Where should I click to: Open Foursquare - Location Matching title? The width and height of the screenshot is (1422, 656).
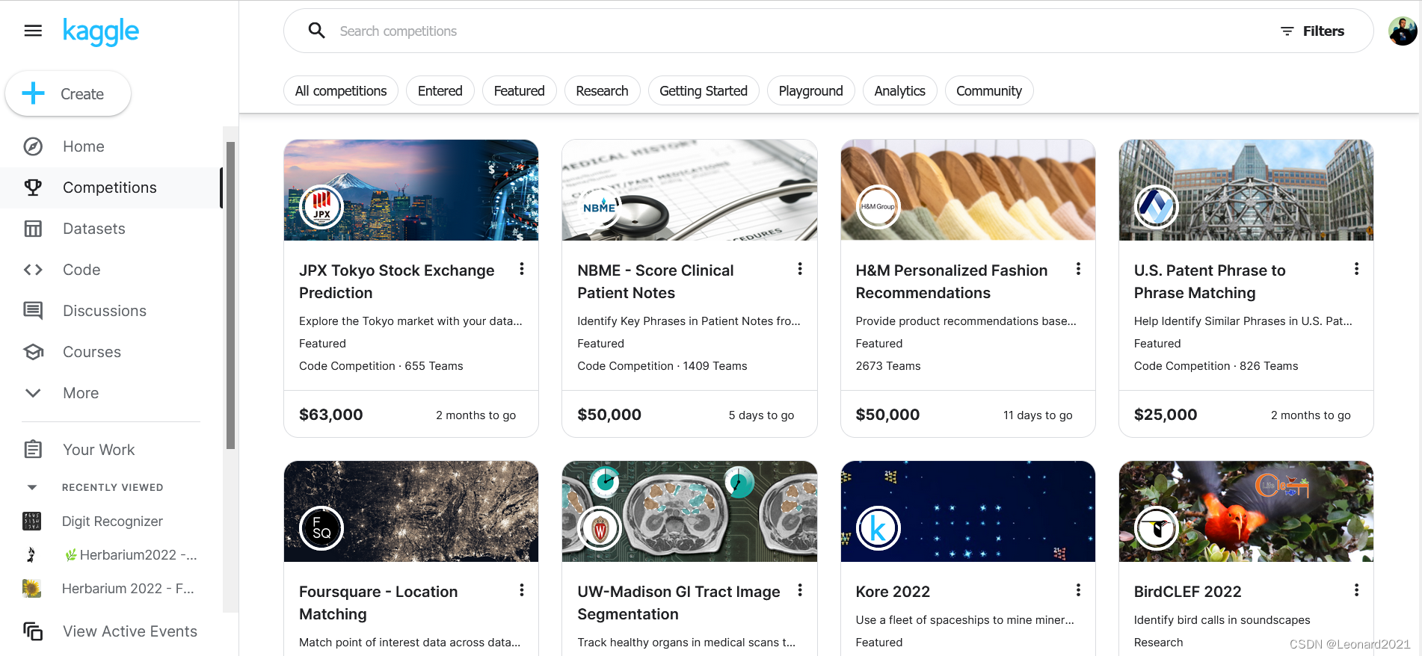pos(378,603)
